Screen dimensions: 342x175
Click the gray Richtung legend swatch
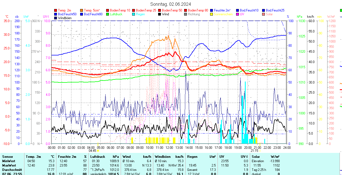point(186,14)
